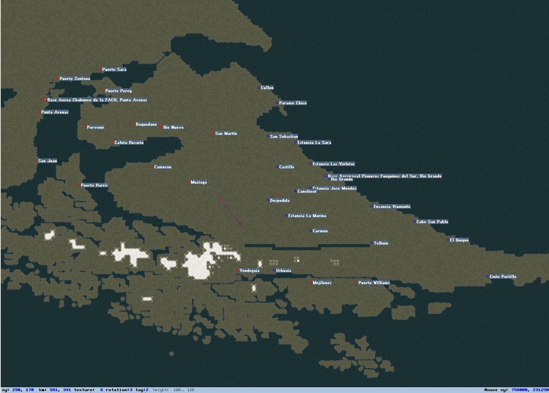549x393 pixels.
Task: Click the red marker beside Yendegaia
Action: tap(238, 270)
